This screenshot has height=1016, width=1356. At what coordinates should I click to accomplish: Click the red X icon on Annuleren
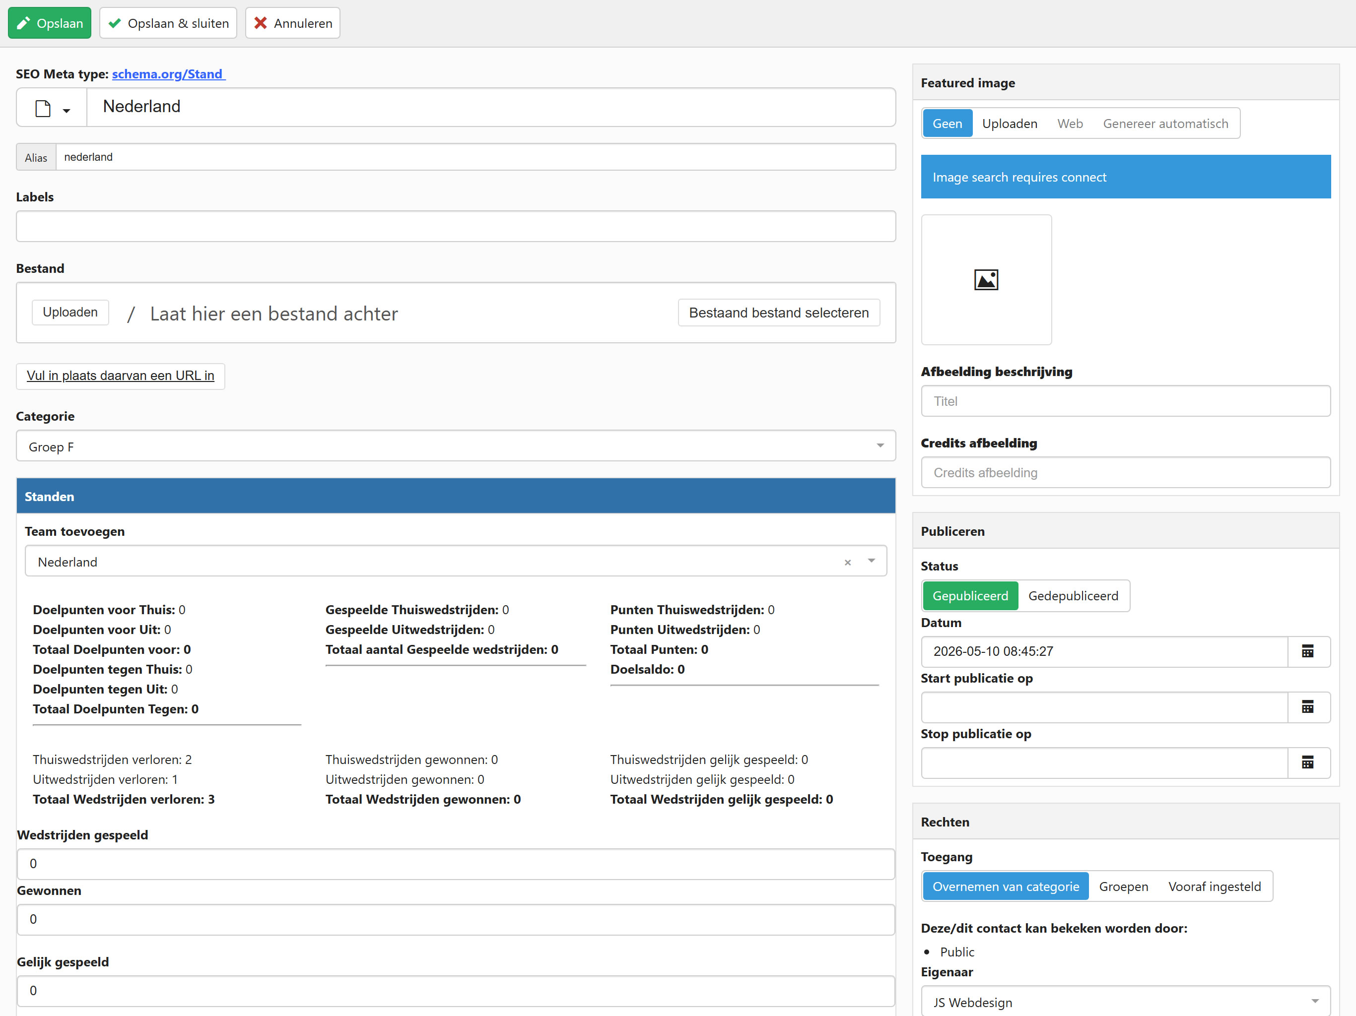(261, 23)
